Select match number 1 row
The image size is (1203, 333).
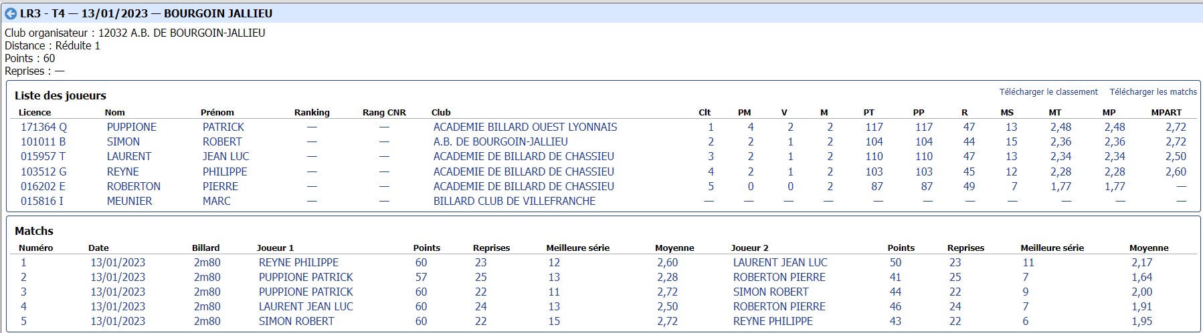coord(601,262)
